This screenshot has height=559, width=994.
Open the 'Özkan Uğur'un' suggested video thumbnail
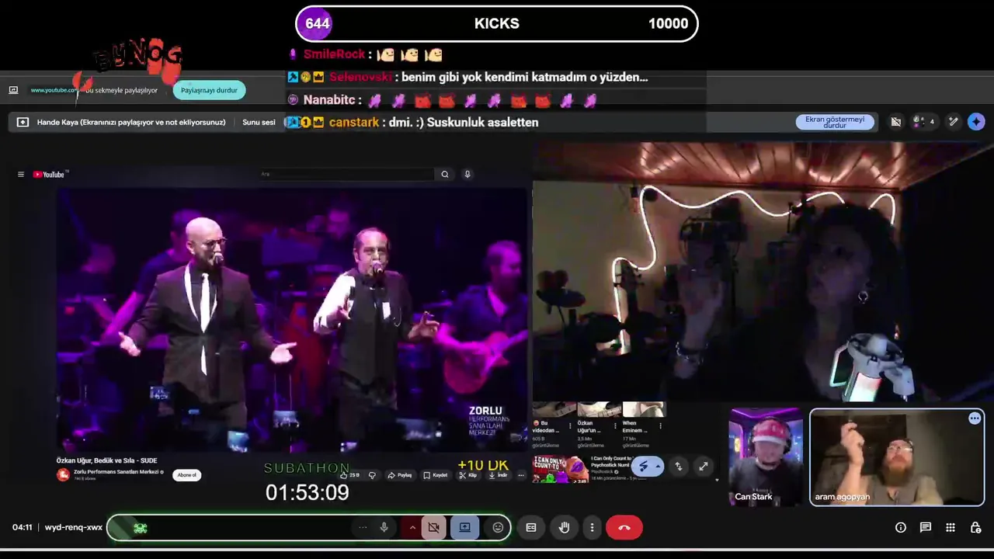point(599,409)
